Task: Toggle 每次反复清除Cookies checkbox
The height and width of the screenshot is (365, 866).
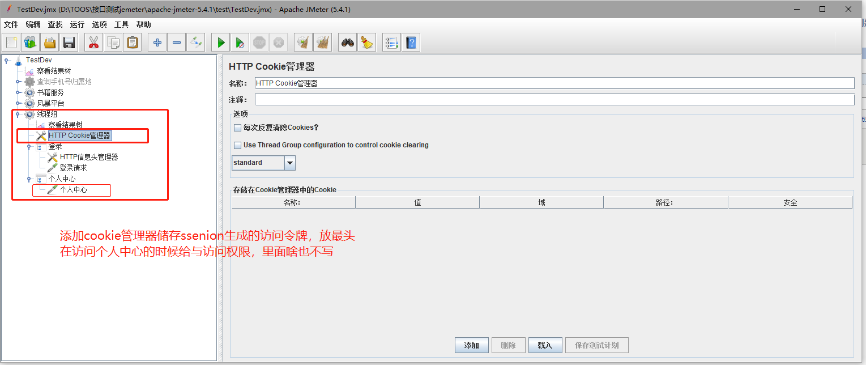Action: click(237, 128)
